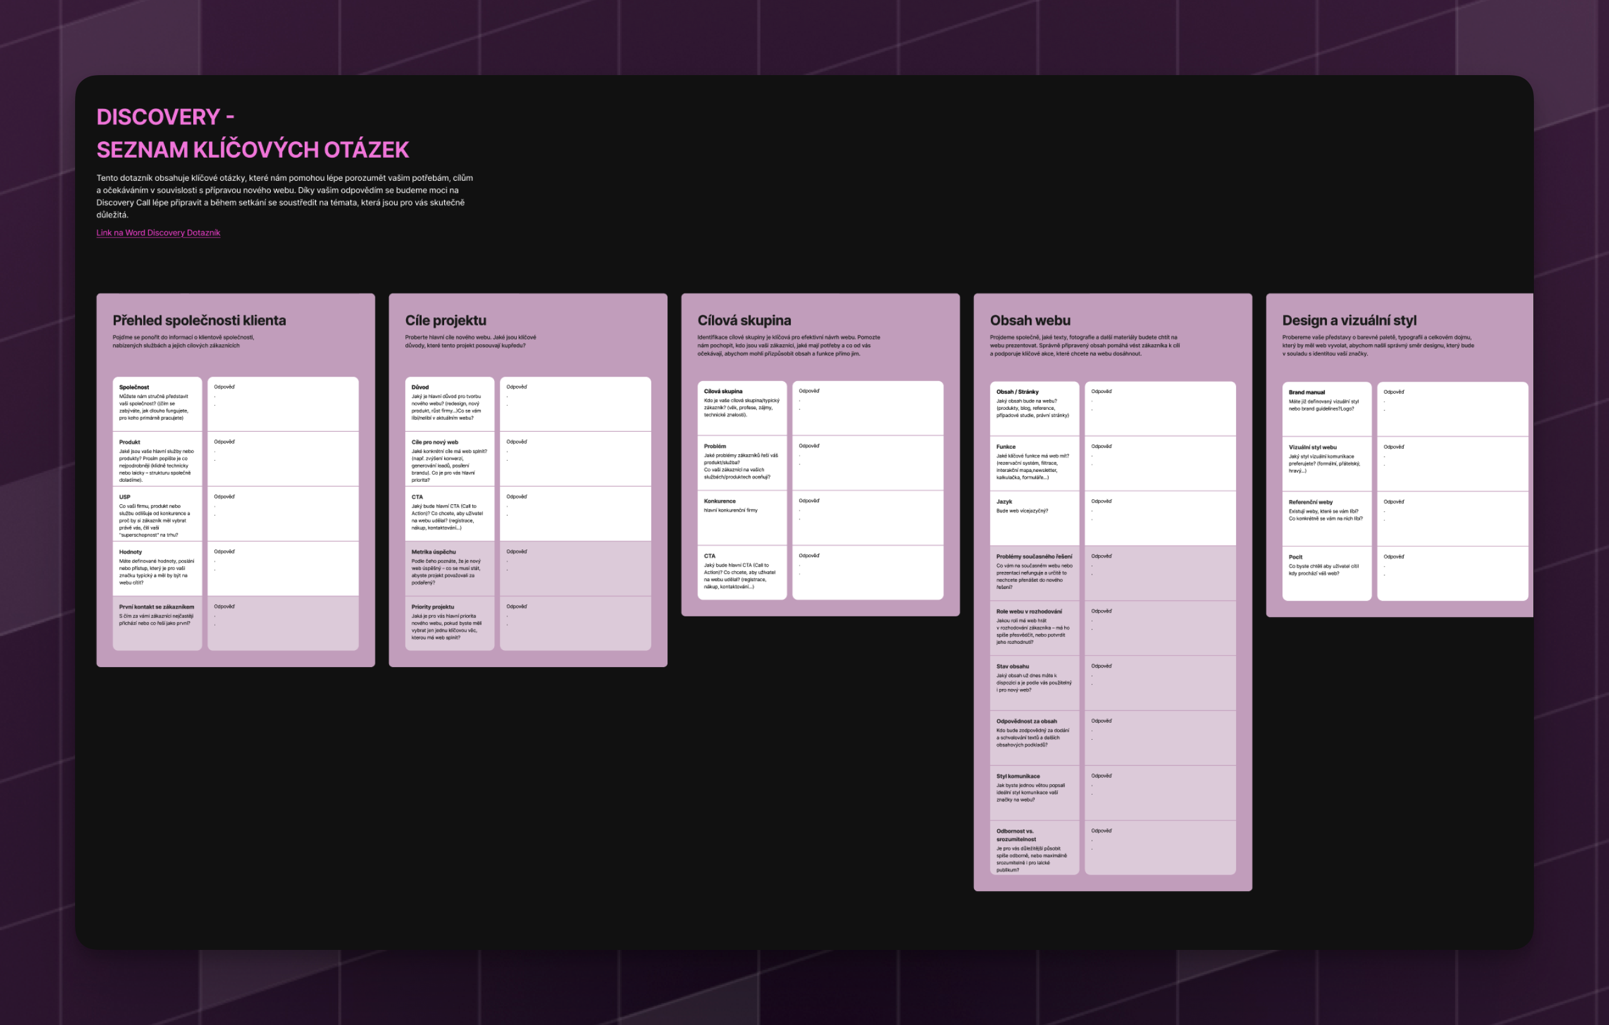Click the answer field beside Problém
The height and width of the screenshot is (1025, 1609).
[x=867, y=463]
